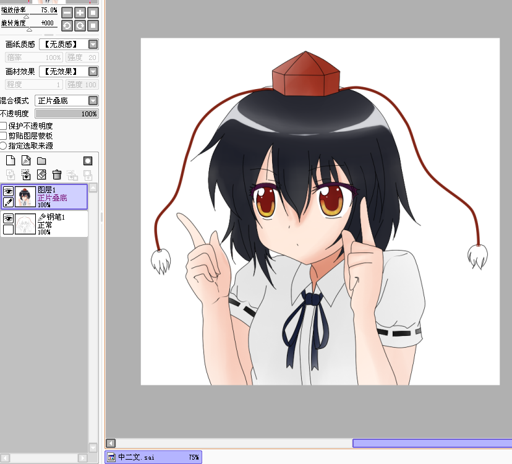Select the 图层1 layer thumbnail

(25, 197)
